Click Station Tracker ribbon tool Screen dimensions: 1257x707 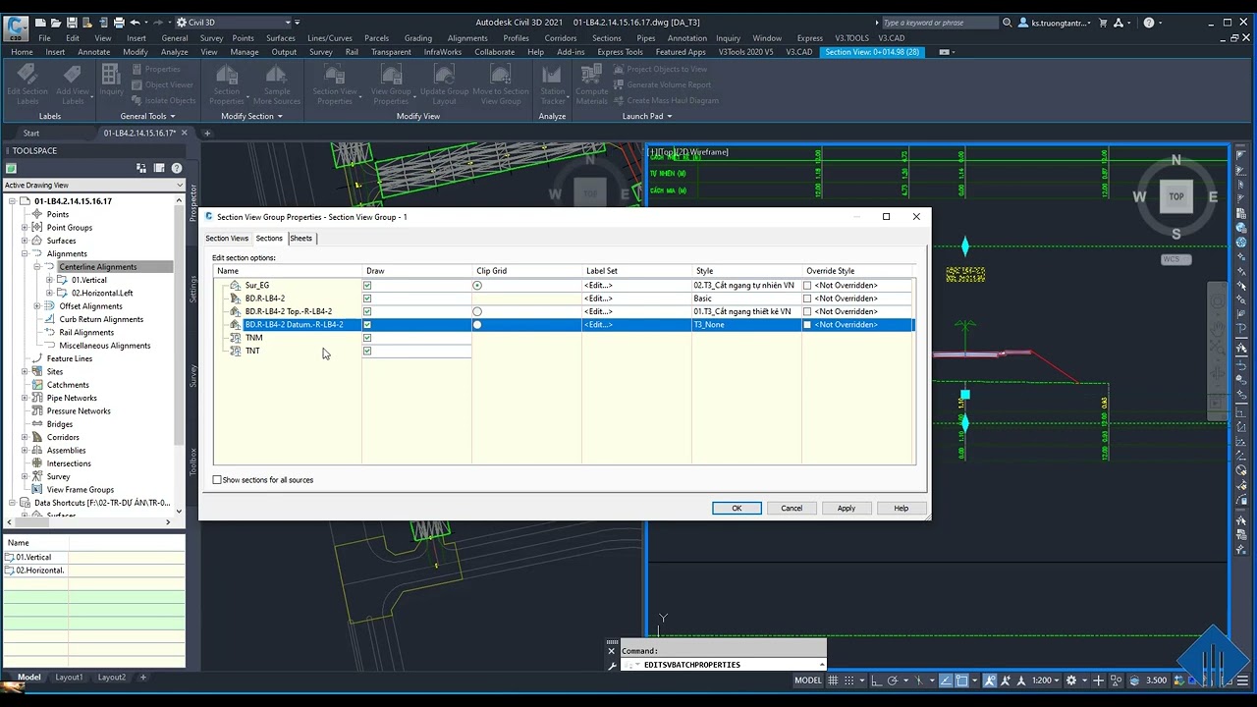coord(553,85)
